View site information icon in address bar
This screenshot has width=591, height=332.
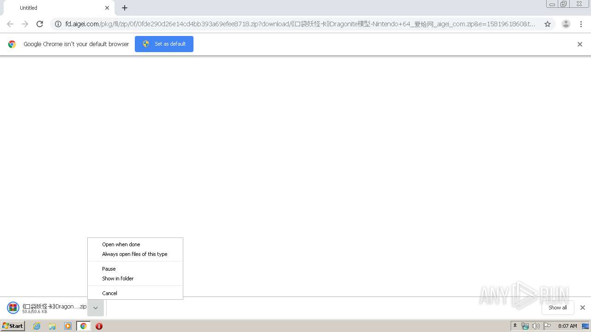(x=58, y=24)
